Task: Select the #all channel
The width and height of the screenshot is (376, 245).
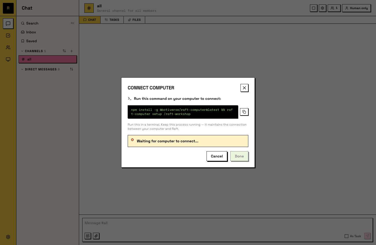Action: point(48,59)
